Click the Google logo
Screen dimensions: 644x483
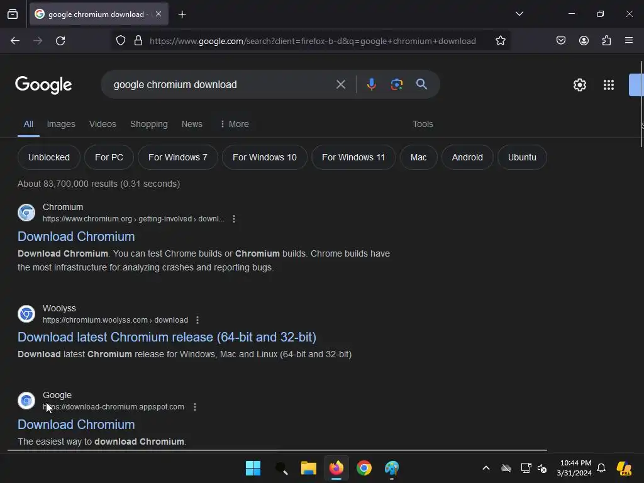pos(43,85)
